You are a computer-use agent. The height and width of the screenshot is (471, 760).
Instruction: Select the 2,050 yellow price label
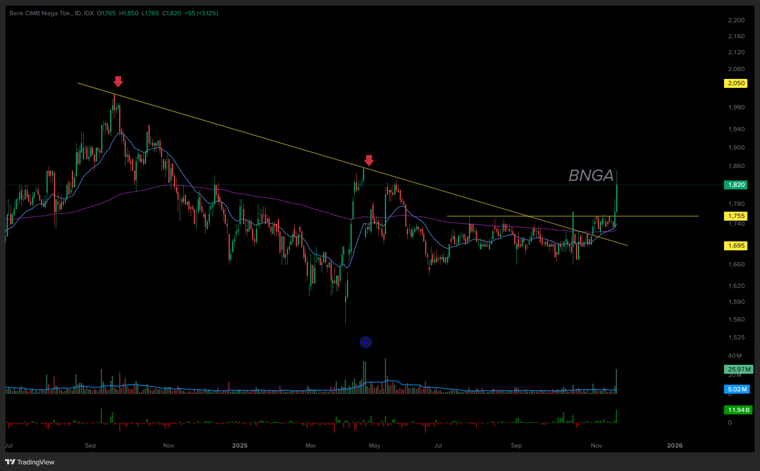[x=736, y=83]
